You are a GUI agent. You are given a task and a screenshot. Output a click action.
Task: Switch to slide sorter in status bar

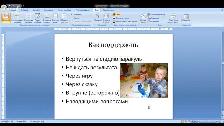click(x=186, y=121)
